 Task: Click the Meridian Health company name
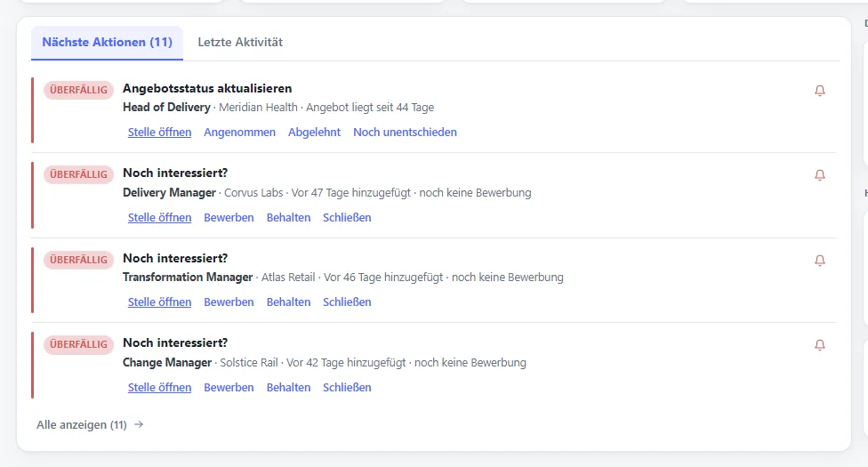coord(258,108)
